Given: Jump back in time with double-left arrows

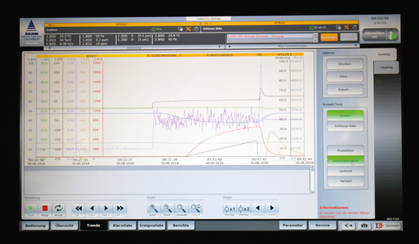Looking at the screenshot, I should tap(78, 210).
